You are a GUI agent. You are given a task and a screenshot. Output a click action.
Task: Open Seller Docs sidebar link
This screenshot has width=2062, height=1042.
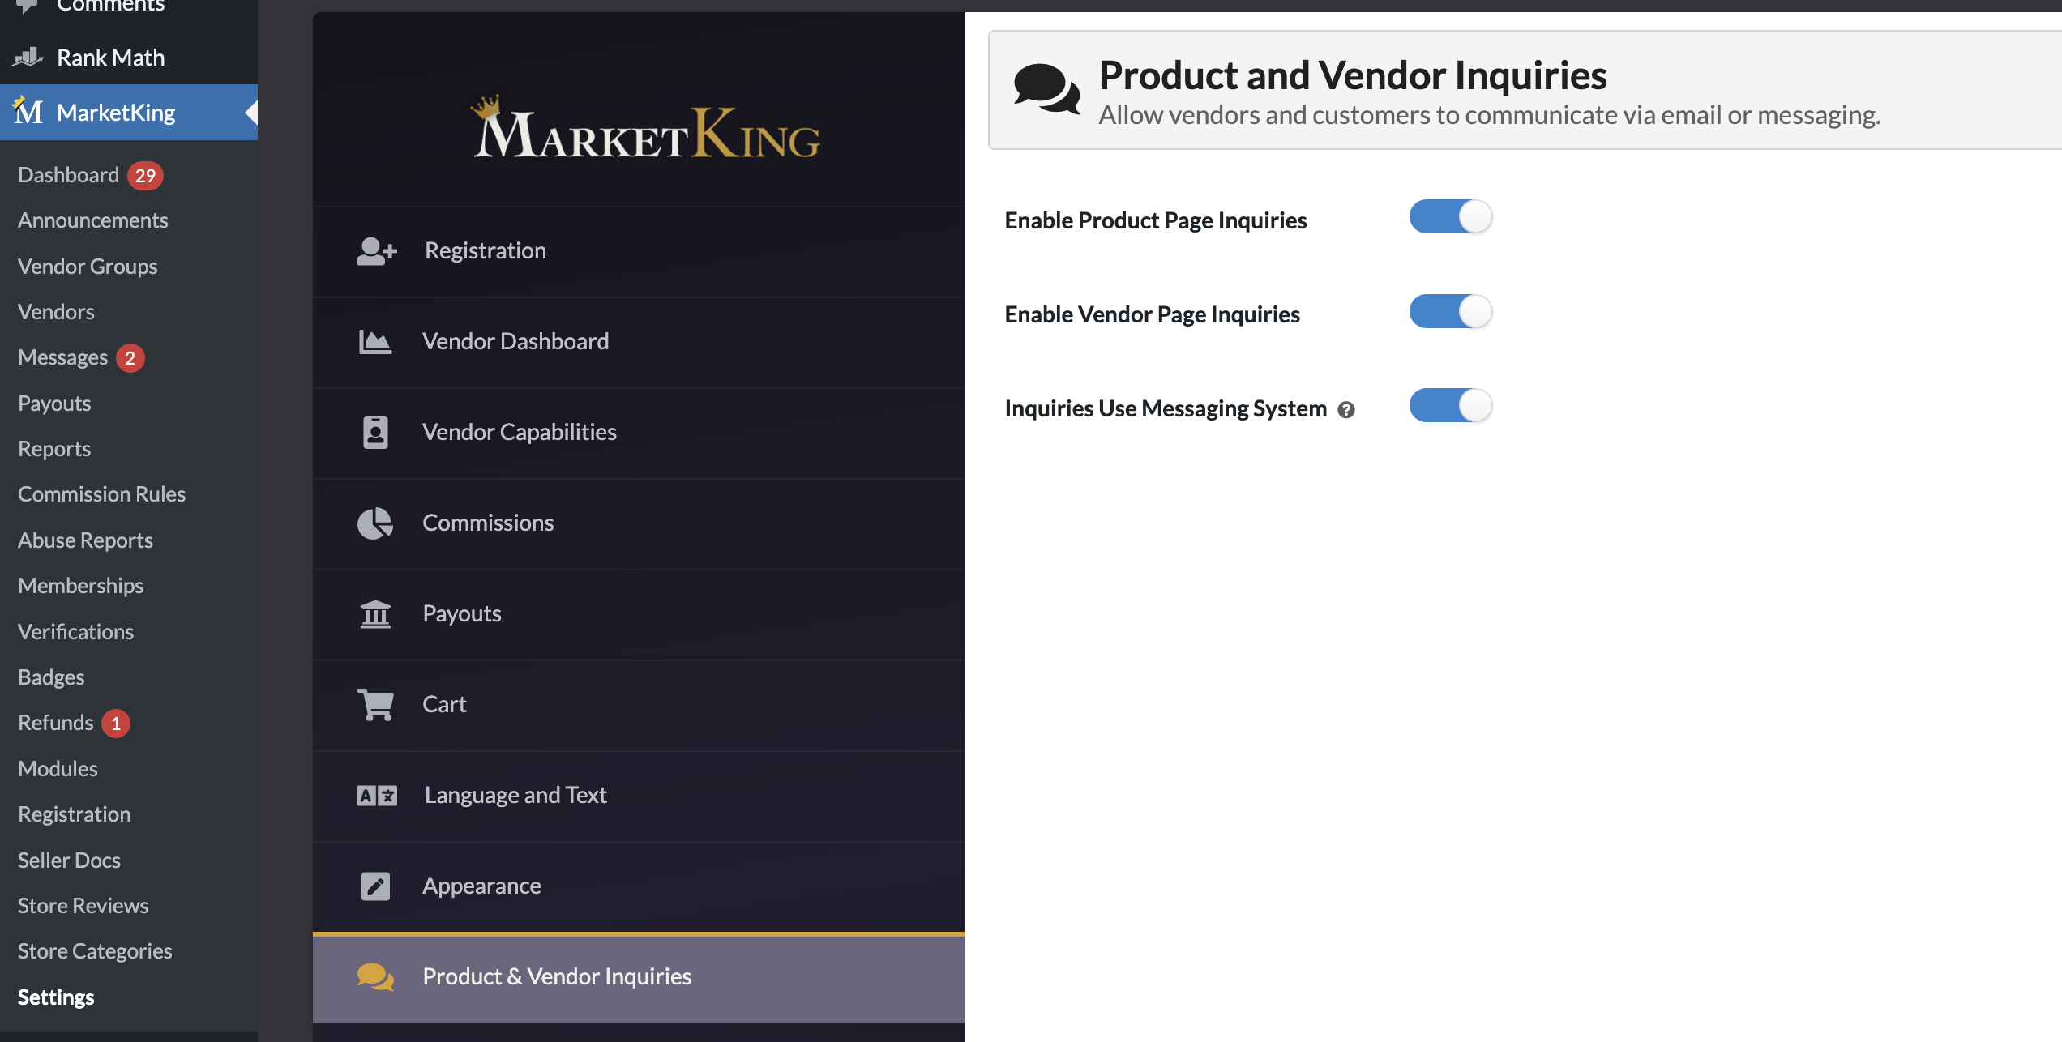69,861
